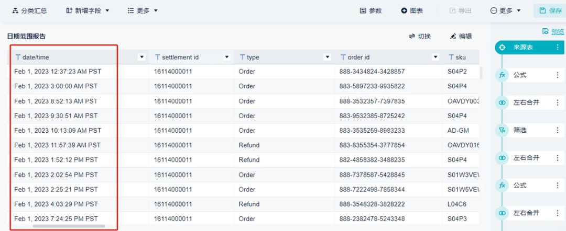Click the 来源表 source table step icon
The width and height of the screenshot is (566, 231).
502,47
